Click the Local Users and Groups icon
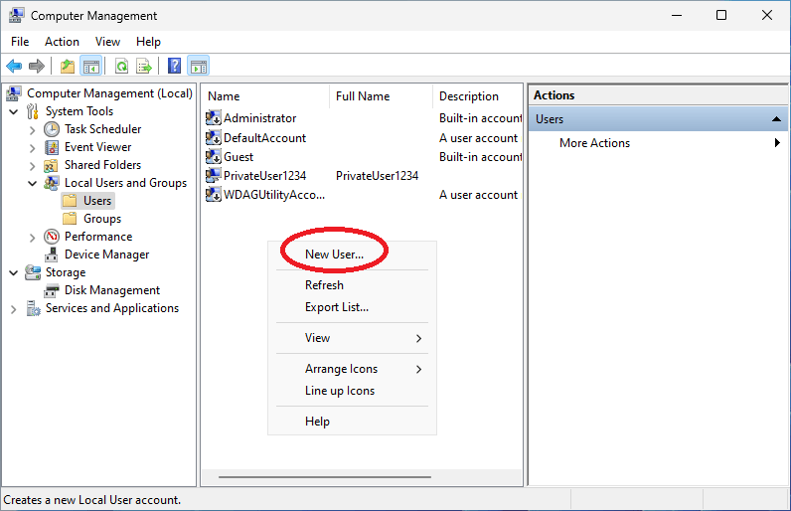The height and width of the screenshot is (511, 791). pyautogui.click(x=52, y=183)
